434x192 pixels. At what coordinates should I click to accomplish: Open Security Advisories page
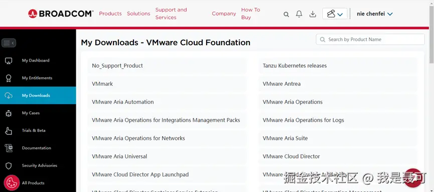(x=40, y=165)
